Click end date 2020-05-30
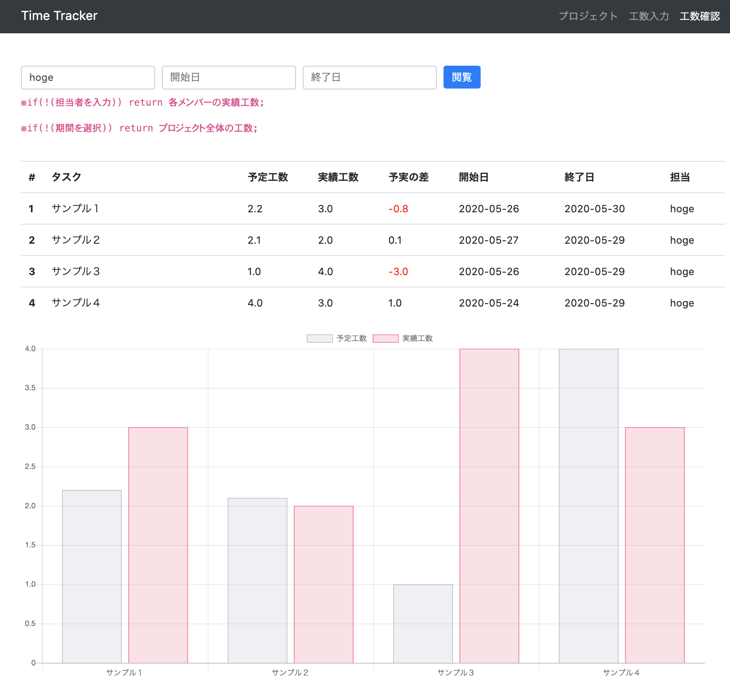This screenshot has height=693, width=730. 594,209
